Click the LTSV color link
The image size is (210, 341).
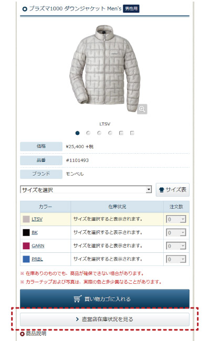click(37, 219)
